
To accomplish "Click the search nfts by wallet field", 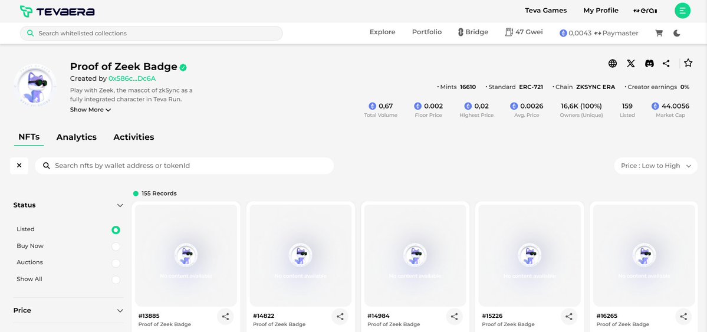I will pos(185,166).
